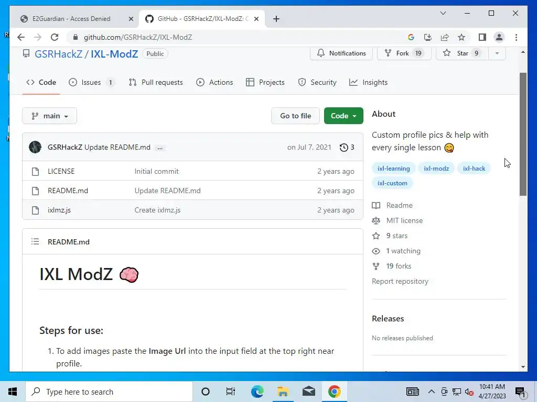Go back using the browser back arrow
537x402 pixels.
tap(21, 37)
